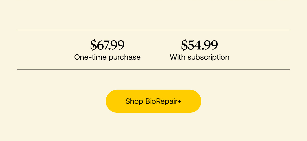This screenshot has width=307, height=141.
Task: Click the horizontal divider above the prices
Action: click(x=153, y=30)
